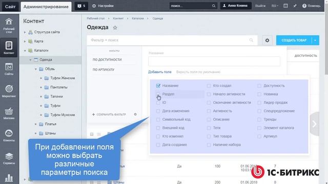Select the По доступности saved filter

(107, 59)
